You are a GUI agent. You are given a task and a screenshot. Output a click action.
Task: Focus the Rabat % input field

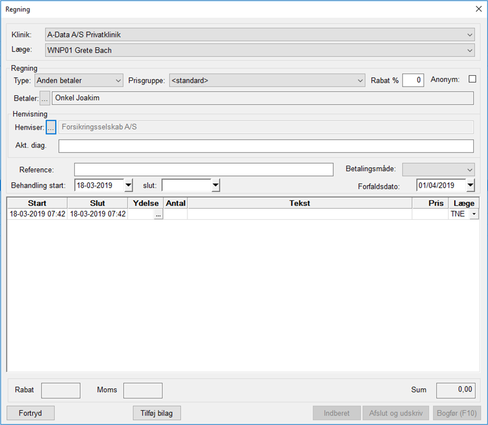[413, 80]
